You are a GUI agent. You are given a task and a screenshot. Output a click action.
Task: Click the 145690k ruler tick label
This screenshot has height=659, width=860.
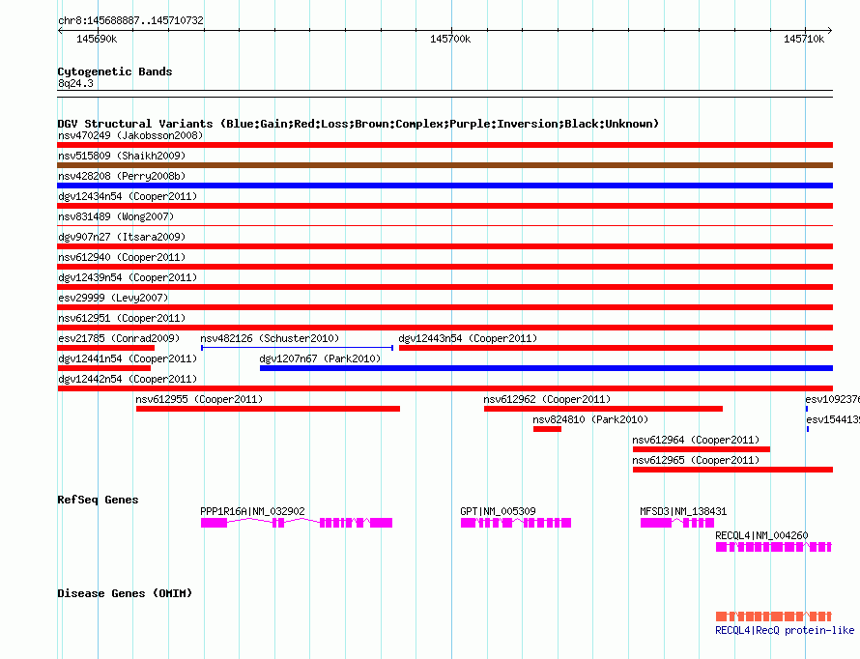pos(97,39)
